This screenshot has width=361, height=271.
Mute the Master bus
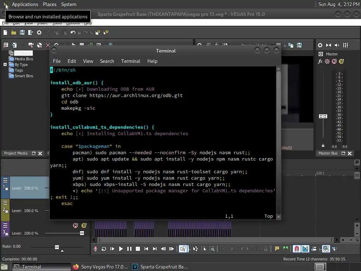click(334, 61)
